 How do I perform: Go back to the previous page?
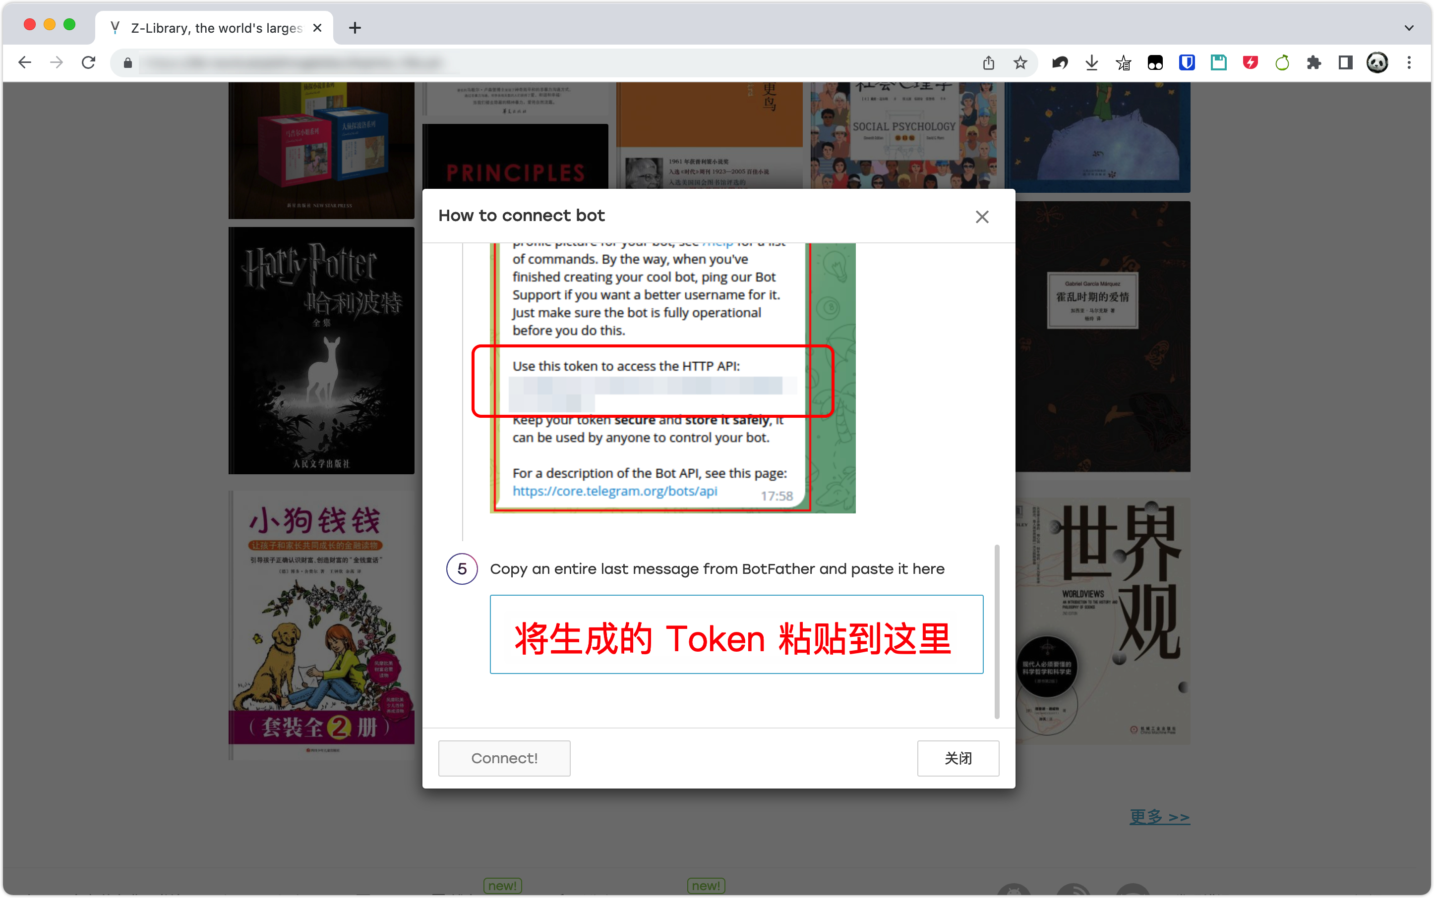click(x=24, y=62)
